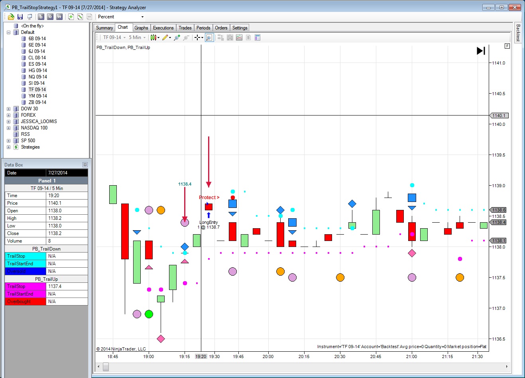Click the greyed zoom out magnifier icon
The width and height of the screenshot is (525, 378).
coord(186,37)
